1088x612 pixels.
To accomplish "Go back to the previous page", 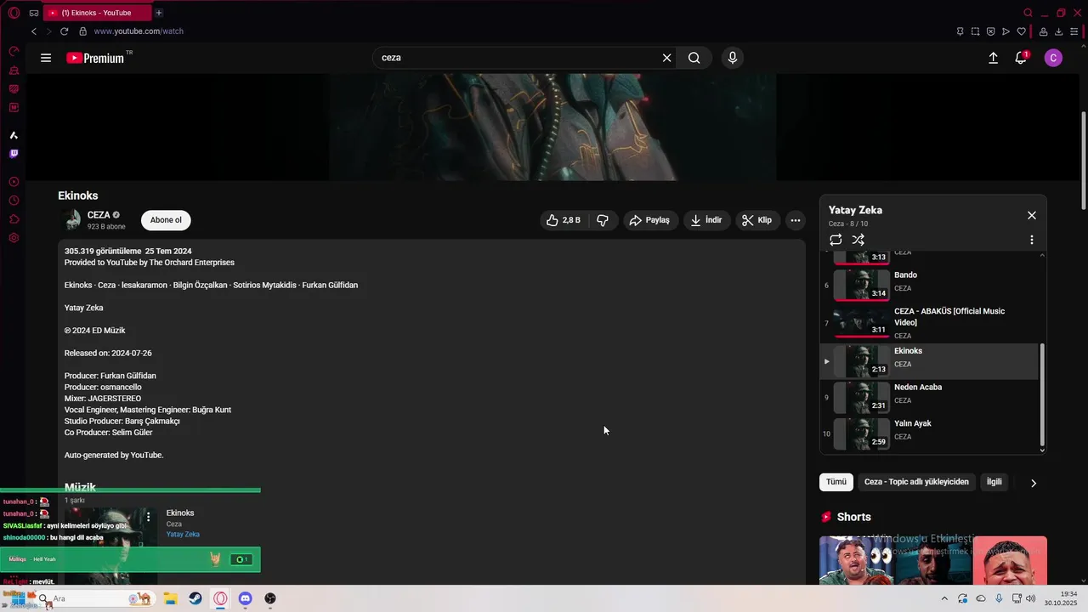I will click(x=34, y=31).
